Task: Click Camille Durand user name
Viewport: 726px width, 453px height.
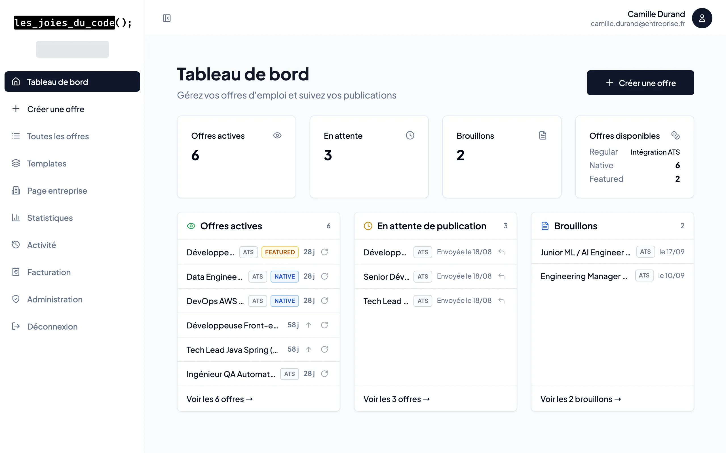Action: click(x=656, y=14)
